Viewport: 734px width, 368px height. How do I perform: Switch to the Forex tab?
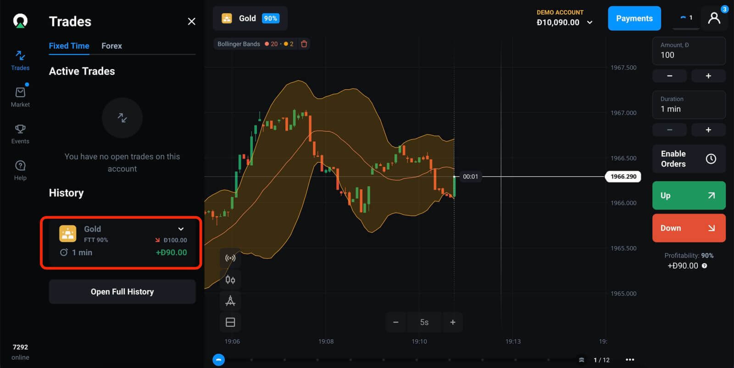(x=111, y=46)
